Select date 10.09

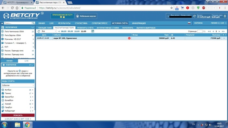[77, 31]
